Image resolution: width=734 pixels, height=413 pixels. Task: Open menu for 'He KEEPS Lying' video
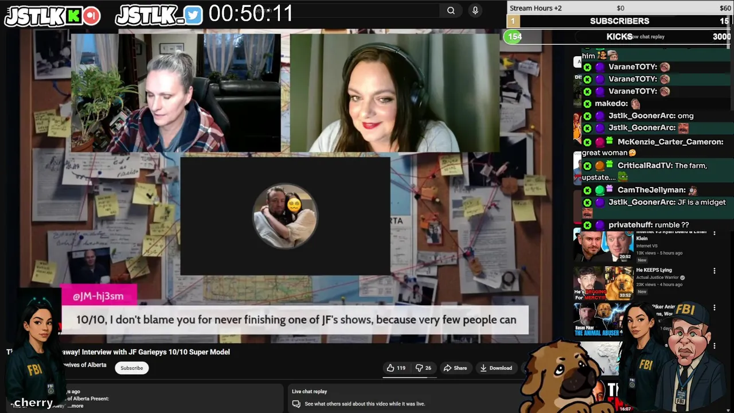(714, 271)
